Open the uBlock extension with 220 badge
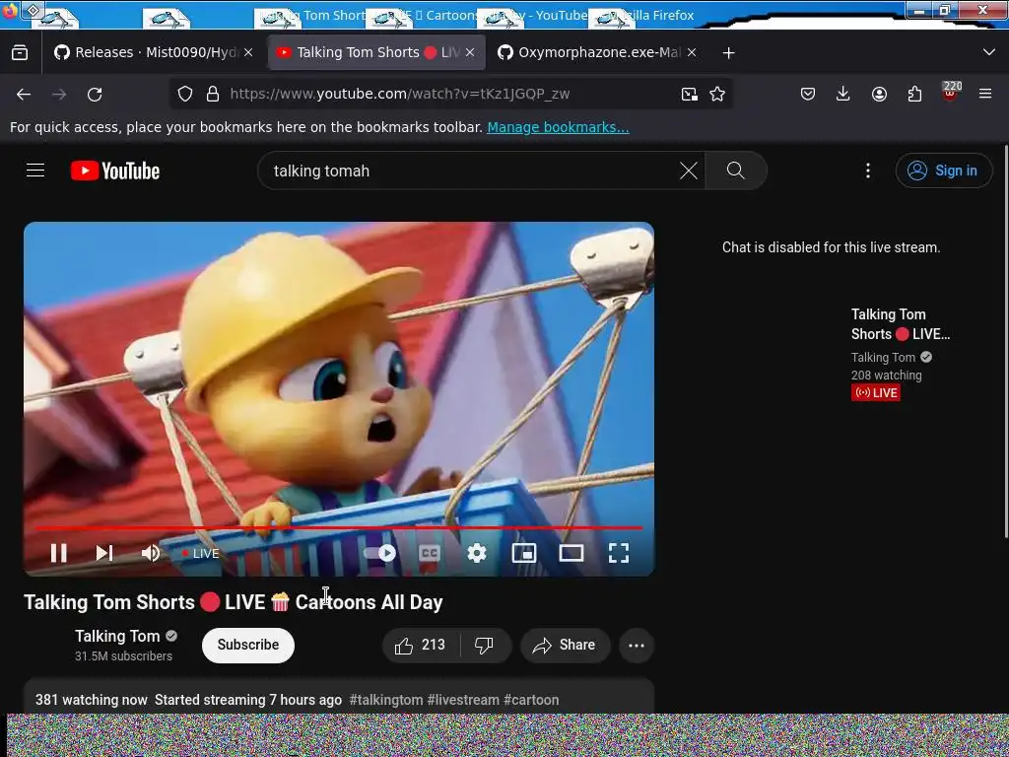 pyautogui.click(x=951, y=93)
